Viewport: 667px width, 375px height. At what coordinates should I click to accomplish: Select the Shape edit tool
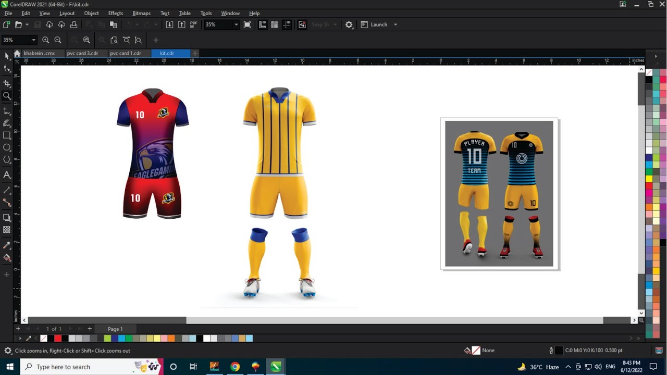7,69
